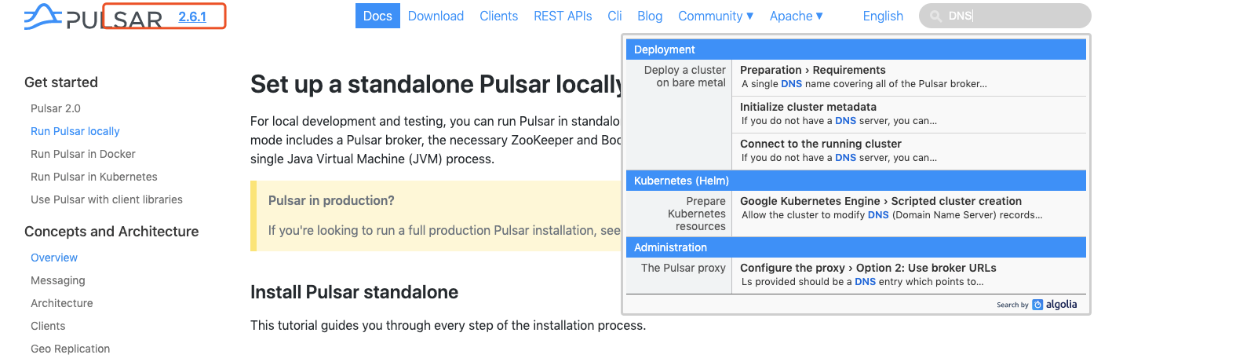Click the 'Pulsar in production?' note title
This screenshot has height=362, width=1236.
[x=331, y=200]
